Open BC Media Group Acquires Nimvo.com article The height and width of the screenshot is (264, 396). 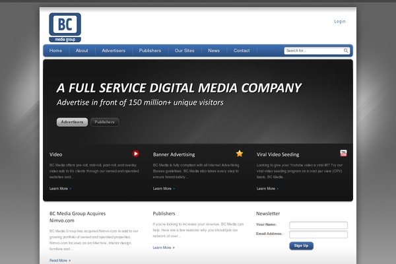tap(77, 217)
